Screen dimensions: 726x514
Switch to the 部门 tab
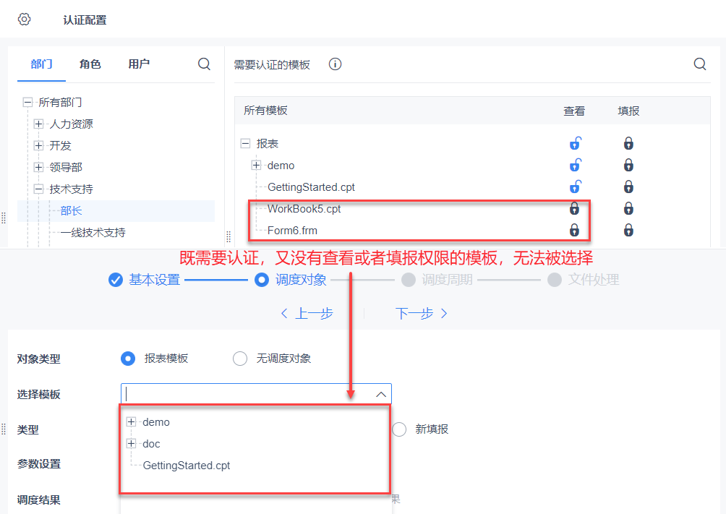(x=42, y=64)
